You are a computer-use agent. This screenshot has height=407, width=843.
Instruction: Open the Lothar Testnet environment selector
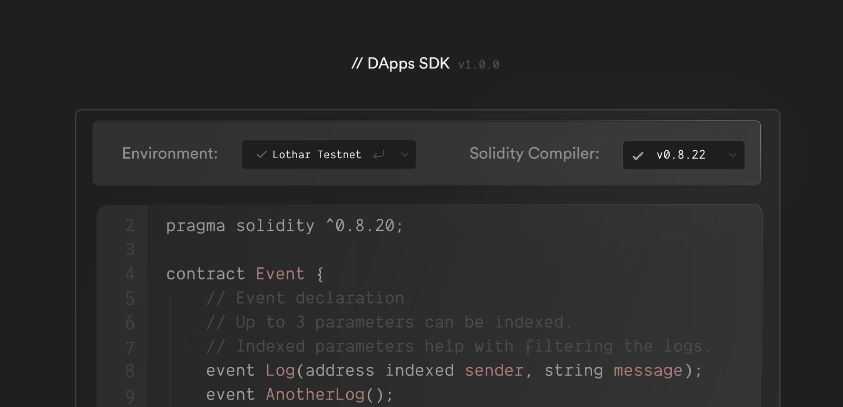[317, 154]
